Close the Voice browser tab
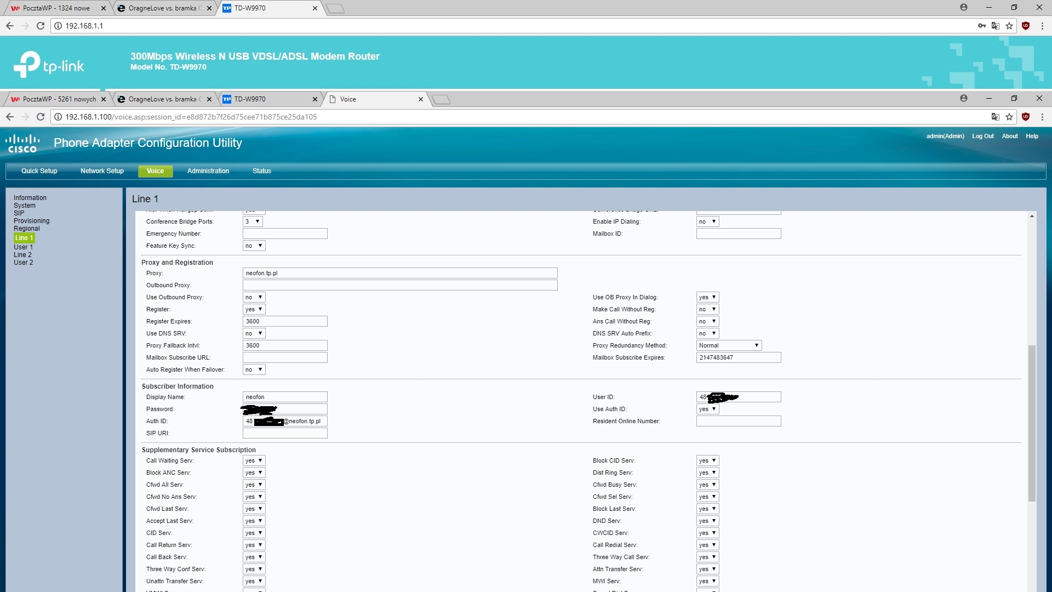The height and width of the screenshot is (592, 1052). tap(421, 99)
